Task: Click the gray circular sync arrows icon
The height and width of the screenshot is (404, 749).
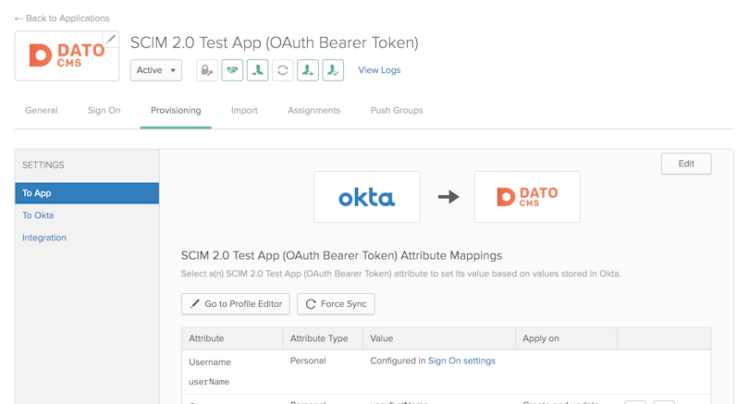Action: pos(283,70)
